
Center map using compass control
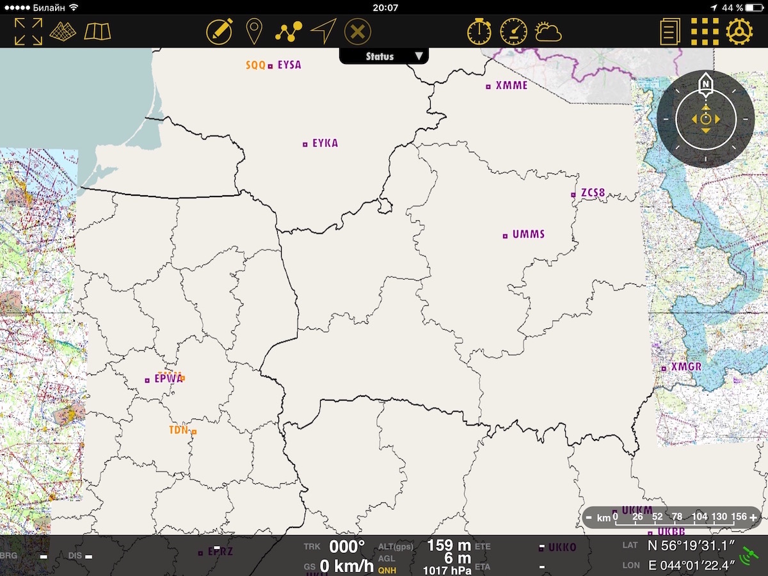705,119
